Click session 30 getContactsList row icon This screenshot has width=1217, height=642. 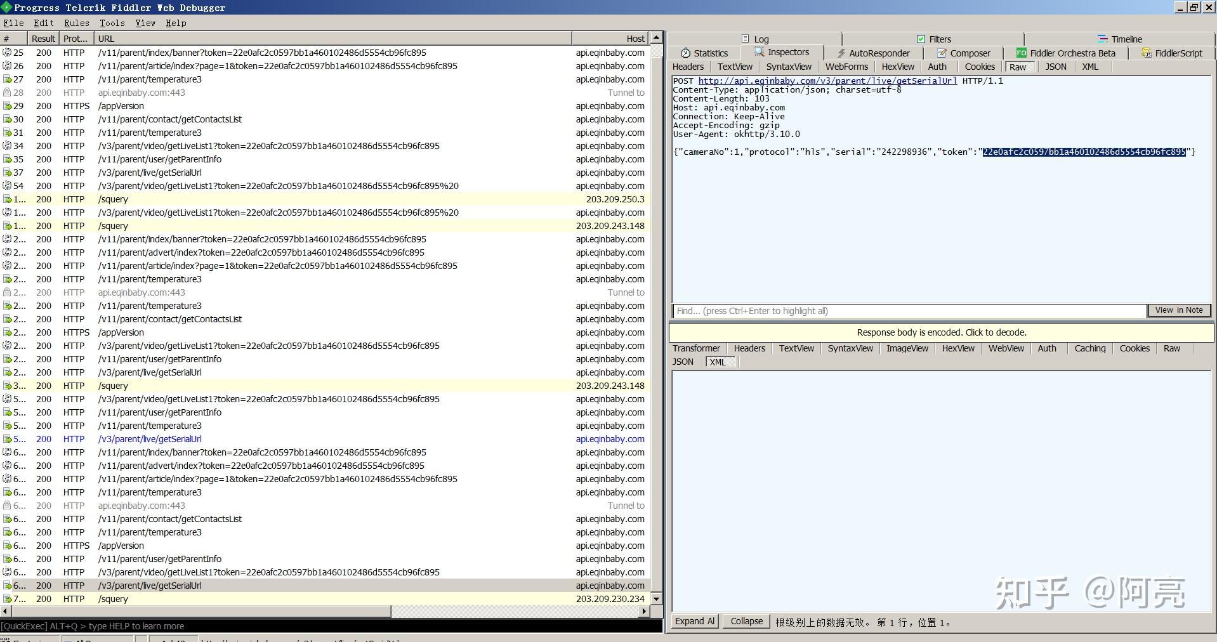(7, 119)
